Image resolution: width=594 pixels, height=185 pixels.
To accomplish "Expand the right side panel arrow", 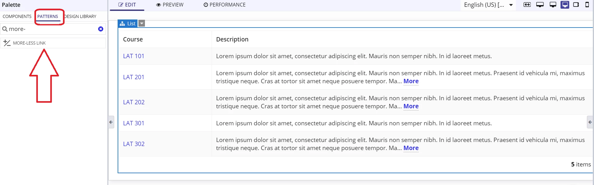I will tap(590, 122).
